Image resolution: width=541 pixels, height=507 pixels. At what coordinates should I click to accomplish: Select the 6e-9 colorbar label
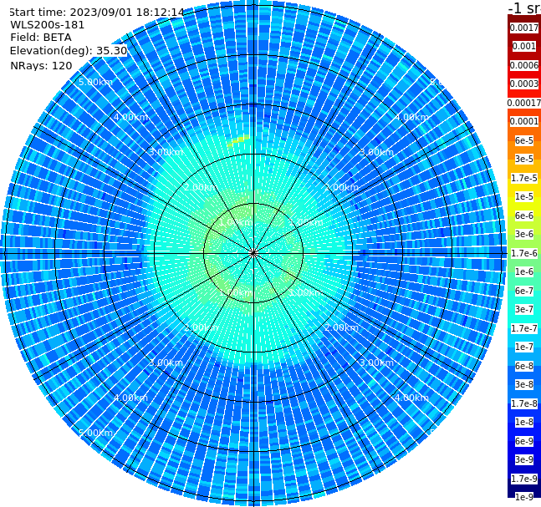524,441
